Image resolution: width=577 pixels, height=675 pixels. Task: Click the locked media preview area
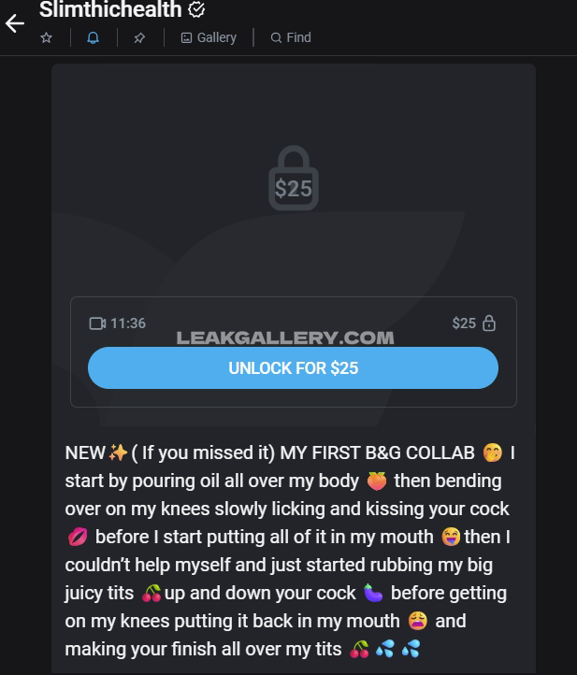[x=294, y=180]
